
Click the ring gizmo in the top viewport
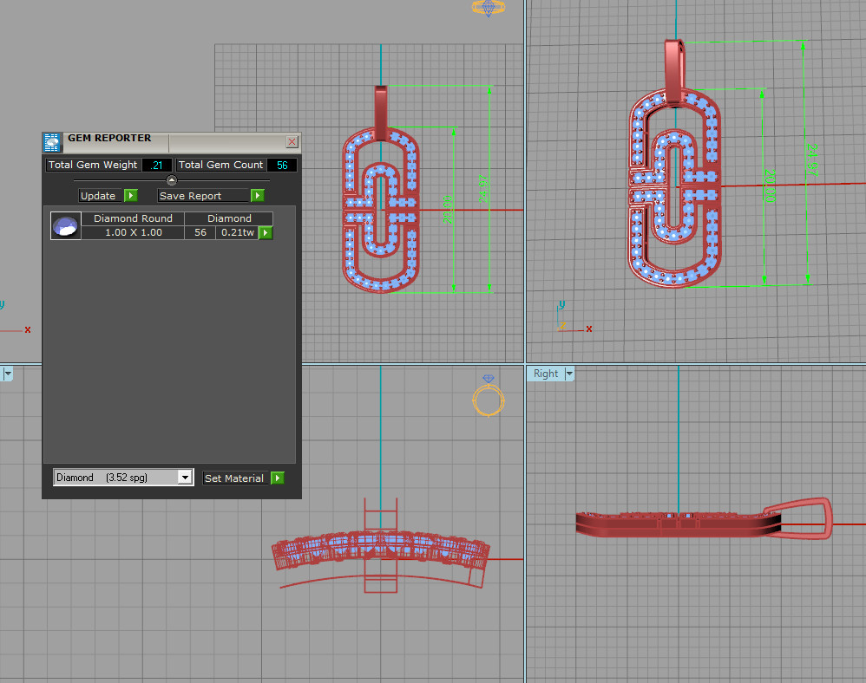pyautogui.click(x=490, y=8)
